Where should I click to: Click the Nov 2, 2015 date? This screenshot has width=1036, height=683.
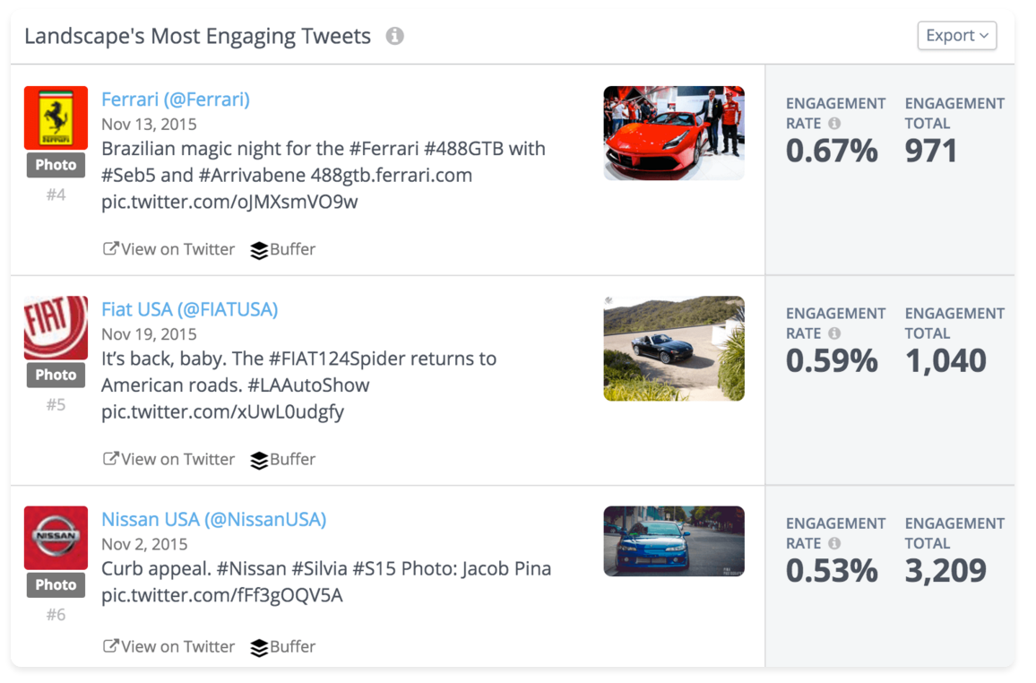point(144,544)
